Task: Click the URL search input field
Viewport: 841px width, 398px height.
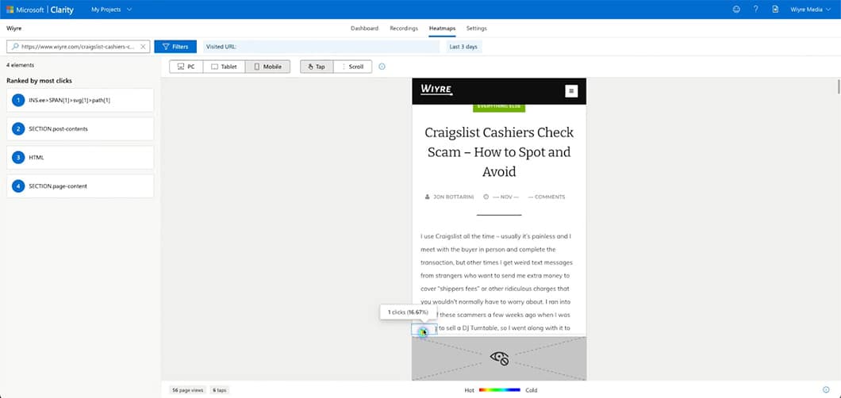Action: click(x=79, y=47)
